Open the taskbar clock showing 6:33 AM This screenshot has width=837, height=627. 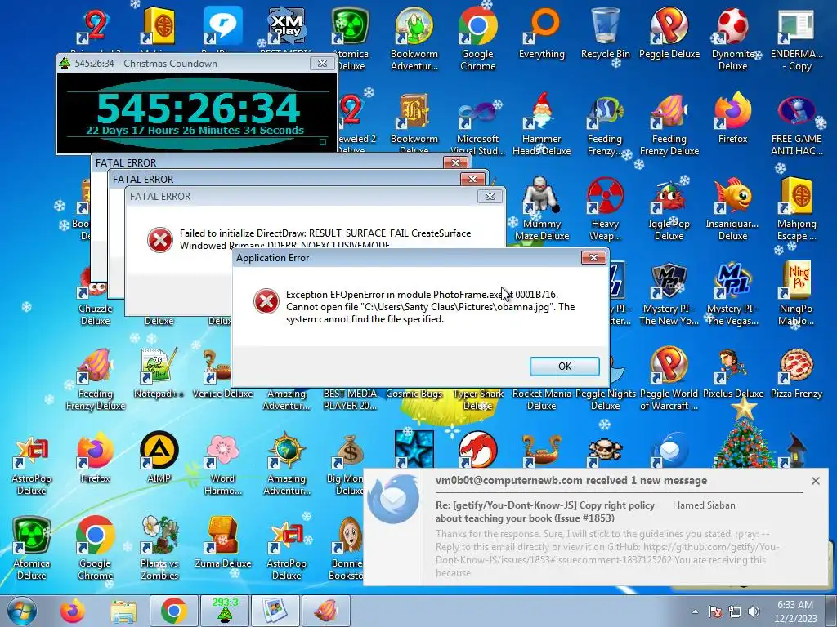795,611
